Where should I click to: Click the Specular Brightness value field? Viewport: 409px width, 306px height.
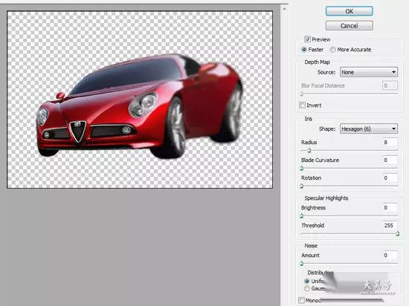(390, 207)
